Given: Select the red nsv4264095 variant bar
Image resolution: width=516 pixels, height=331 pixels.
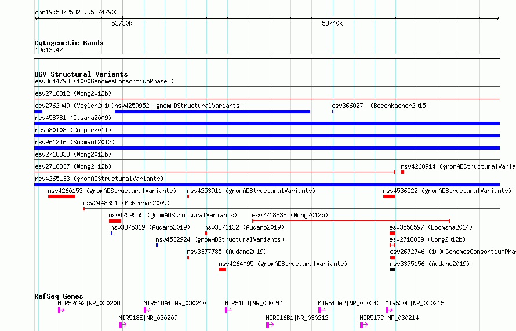Looking at the screenshot, I should tap(223, 270).
